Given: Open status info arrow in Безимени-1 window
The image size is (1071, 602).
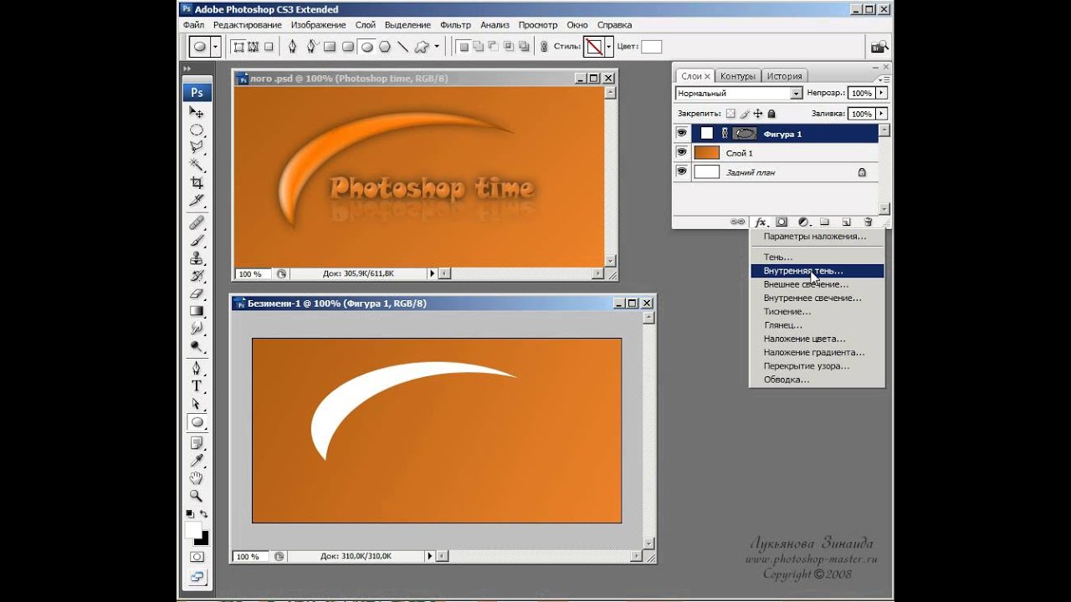Looking at the screenshot, I should pos(432,556).
